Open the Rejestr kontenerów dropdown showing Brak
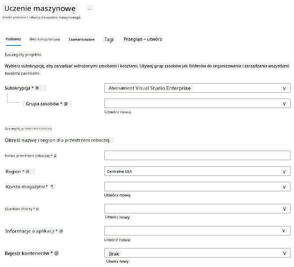 coord(197,253)
